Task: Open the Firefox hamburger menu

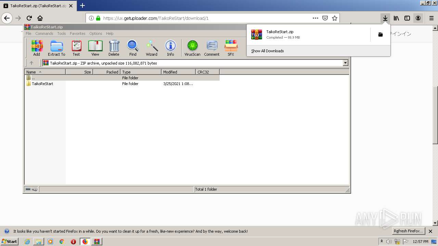Action: coord(431,18)
